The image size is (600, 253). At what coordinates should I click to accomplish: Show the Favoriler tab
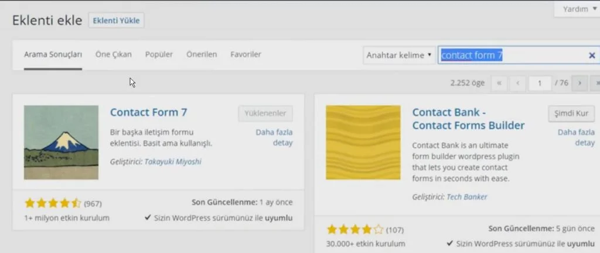click(246, 54)
